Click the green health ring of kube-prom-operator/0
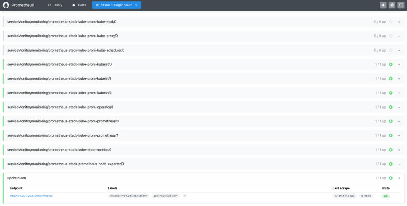The image size is (407, 206). (x=391, y=107)
